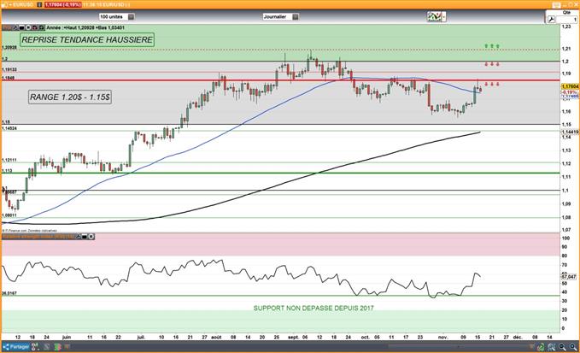Image resolution: width=580 pixels, height=353 pixels.
Task: Click the Journalier timeframe field
Action: [278, 16]
